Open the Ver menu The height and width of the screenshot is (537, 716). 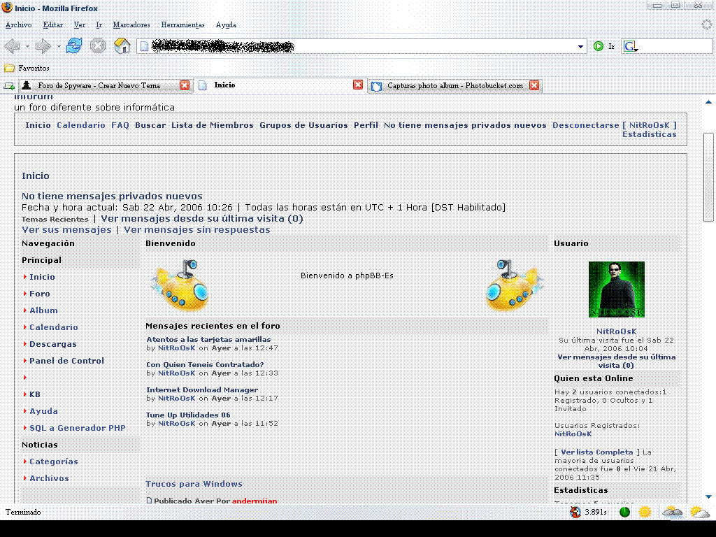pyautogui.click(x=80, y=25)
